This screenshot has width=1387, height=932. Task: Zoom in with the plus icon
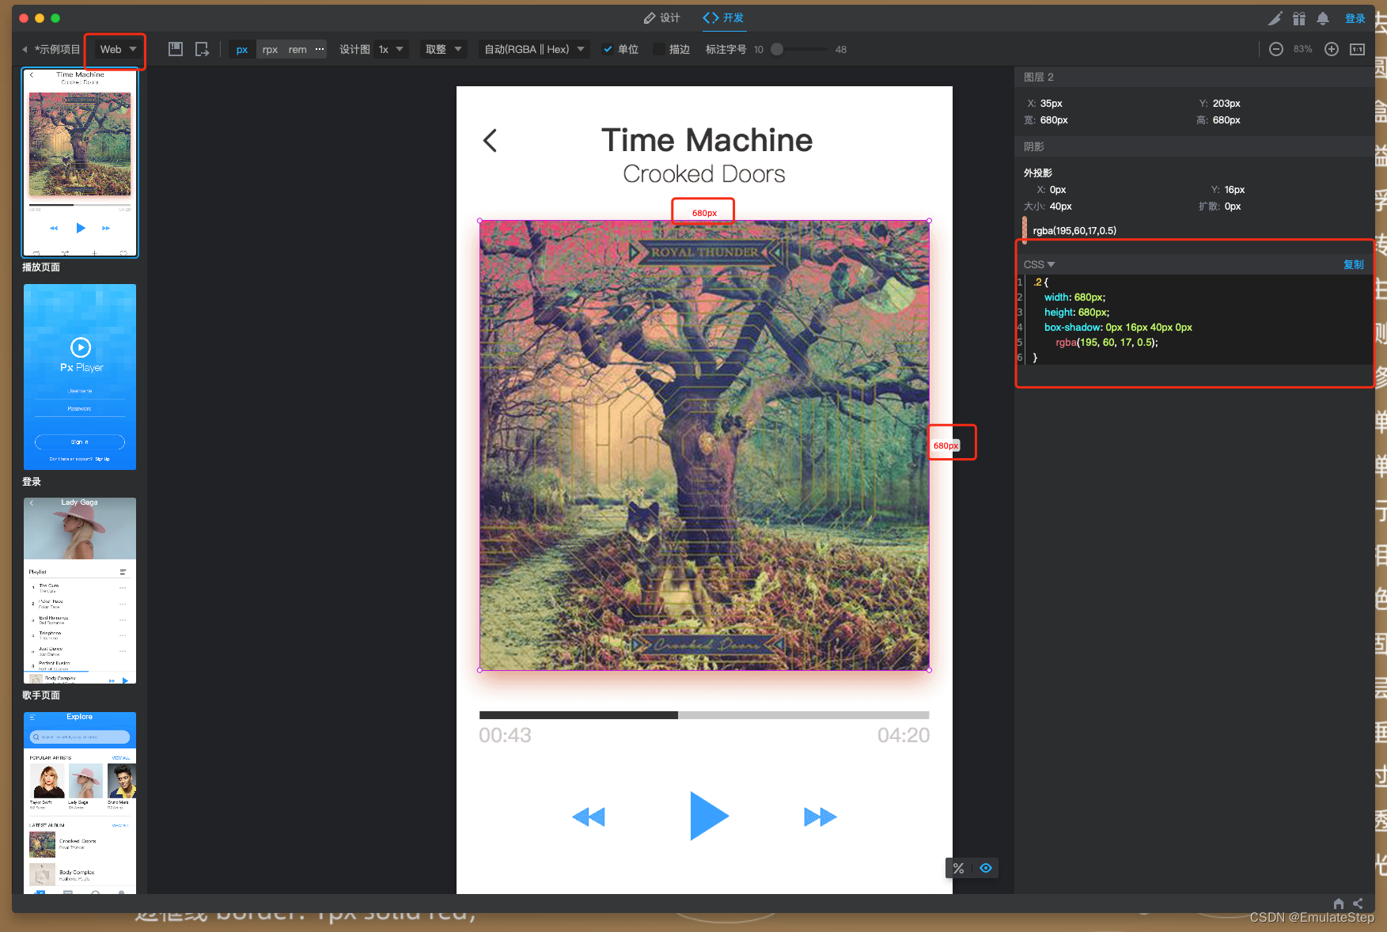click(x=1332, y=49)
